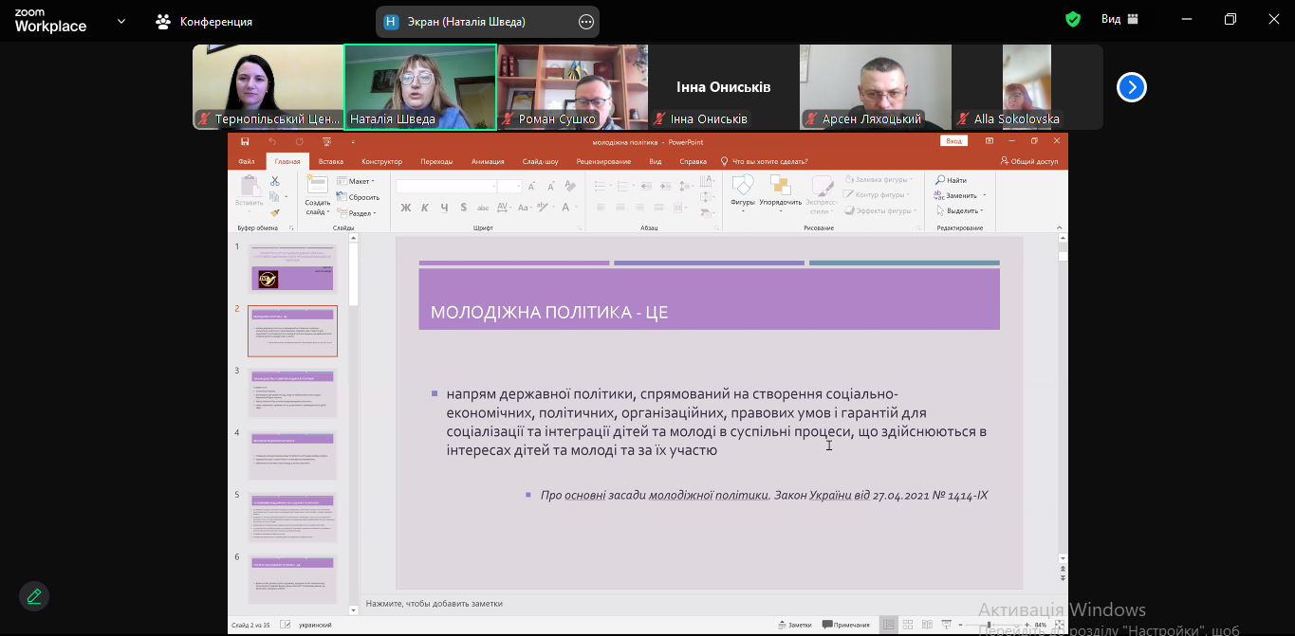1295x636 pixels.
Task: Click the Save icon in PowerPoint
Action: point(245,142)
